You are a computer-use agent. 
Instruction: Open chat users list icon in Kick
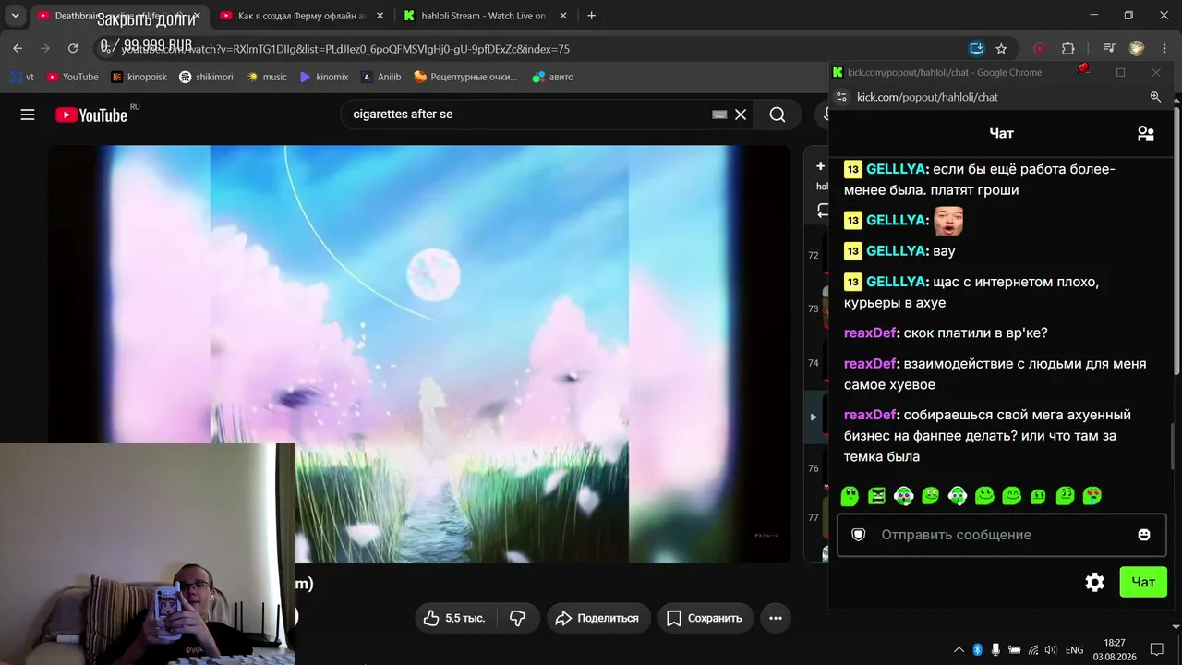point(1146,133)
